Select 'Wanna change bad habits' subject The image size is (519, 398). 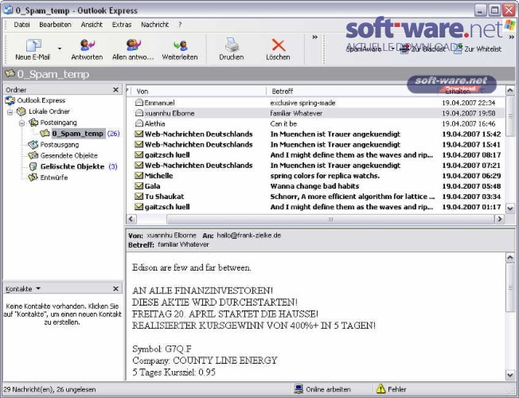coord(314,186)
